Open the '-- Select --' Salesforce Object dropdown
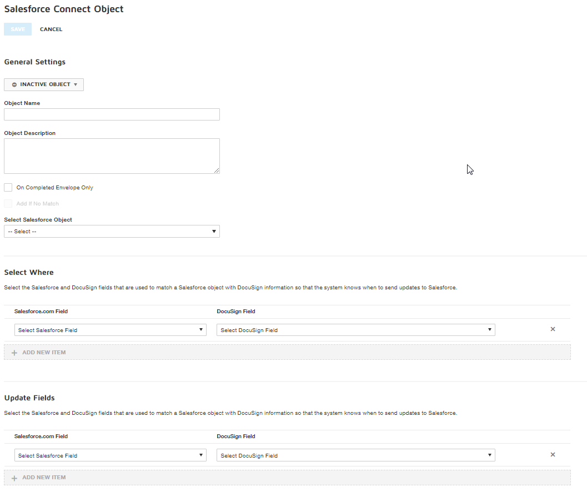Screen dimensions: 587x492 pos(111,231)
